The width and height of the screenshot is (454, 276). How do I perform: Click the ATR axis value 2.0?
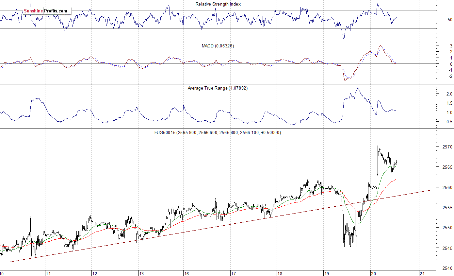449,94
